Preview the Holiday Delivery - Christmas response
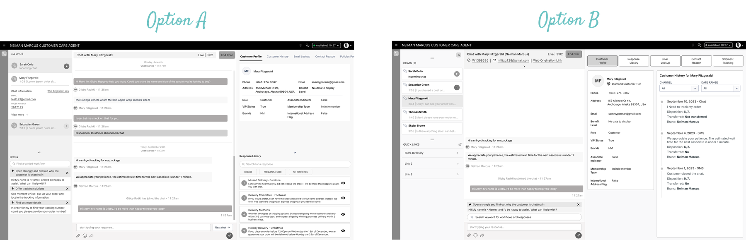The image size is (746, 240). tap(343, 231)
